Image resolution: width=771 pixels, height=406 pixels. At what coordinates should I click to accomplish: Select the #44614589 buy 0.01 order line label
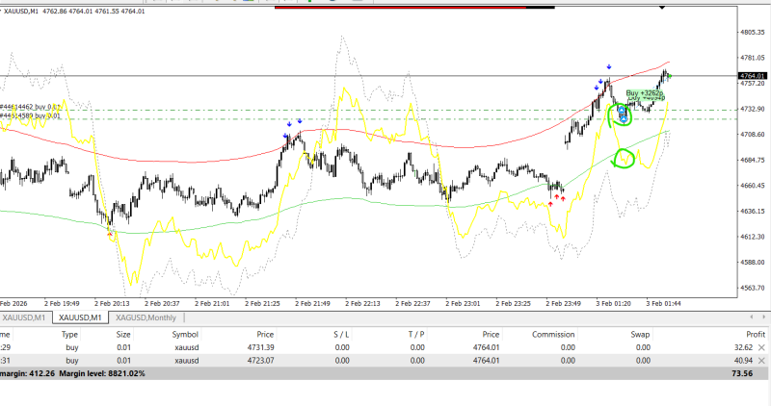[x=31, y=115]
